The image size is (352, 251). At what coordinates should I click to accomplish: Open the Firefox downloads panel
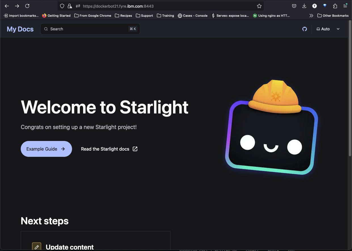click(x=304, y=6)
